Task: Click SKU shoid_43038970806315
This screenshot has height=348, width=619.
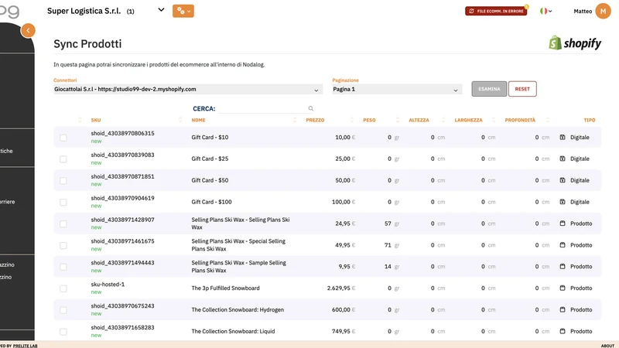Action: (x=122, y=133)
